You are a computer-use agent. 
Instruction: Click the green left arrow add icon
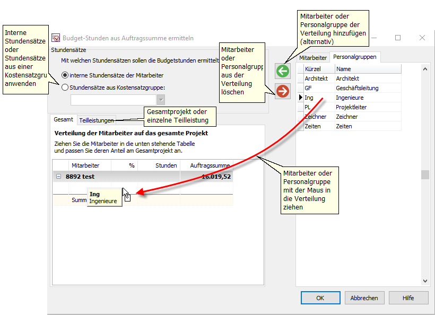click(x=283, y=71)
